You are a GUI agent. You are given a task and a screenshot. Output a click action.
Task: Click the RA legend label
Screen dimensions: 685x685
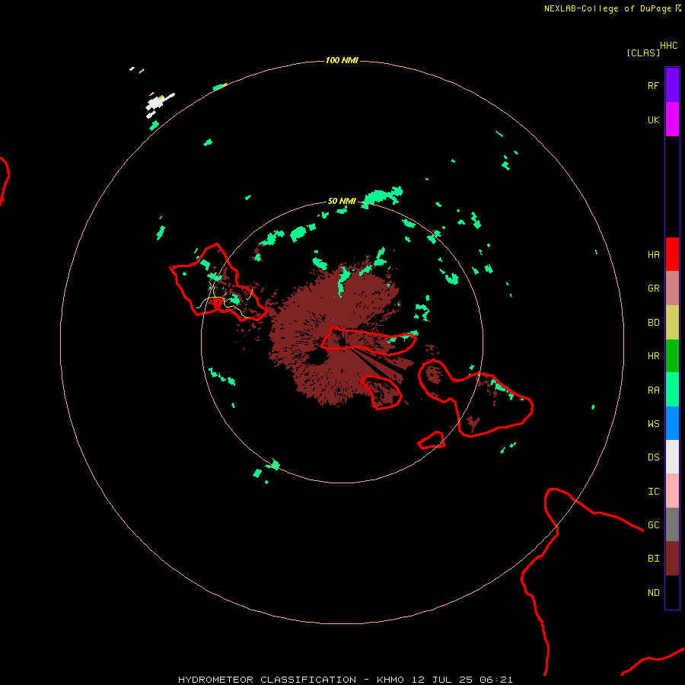(653, 390)
